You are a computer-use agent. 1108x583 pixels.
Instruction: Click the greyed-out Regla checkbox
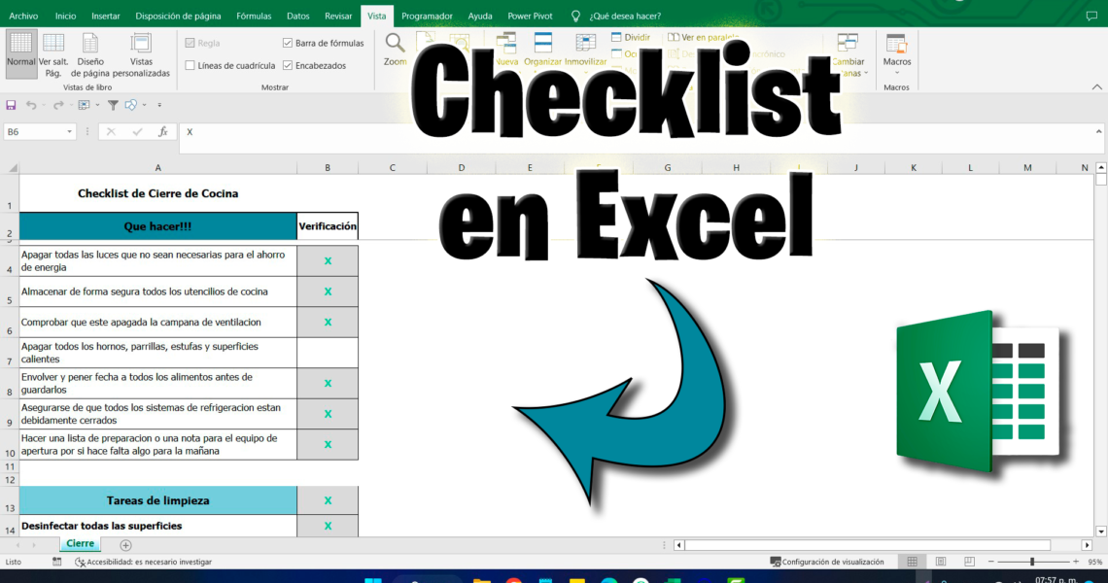[190, 43]
